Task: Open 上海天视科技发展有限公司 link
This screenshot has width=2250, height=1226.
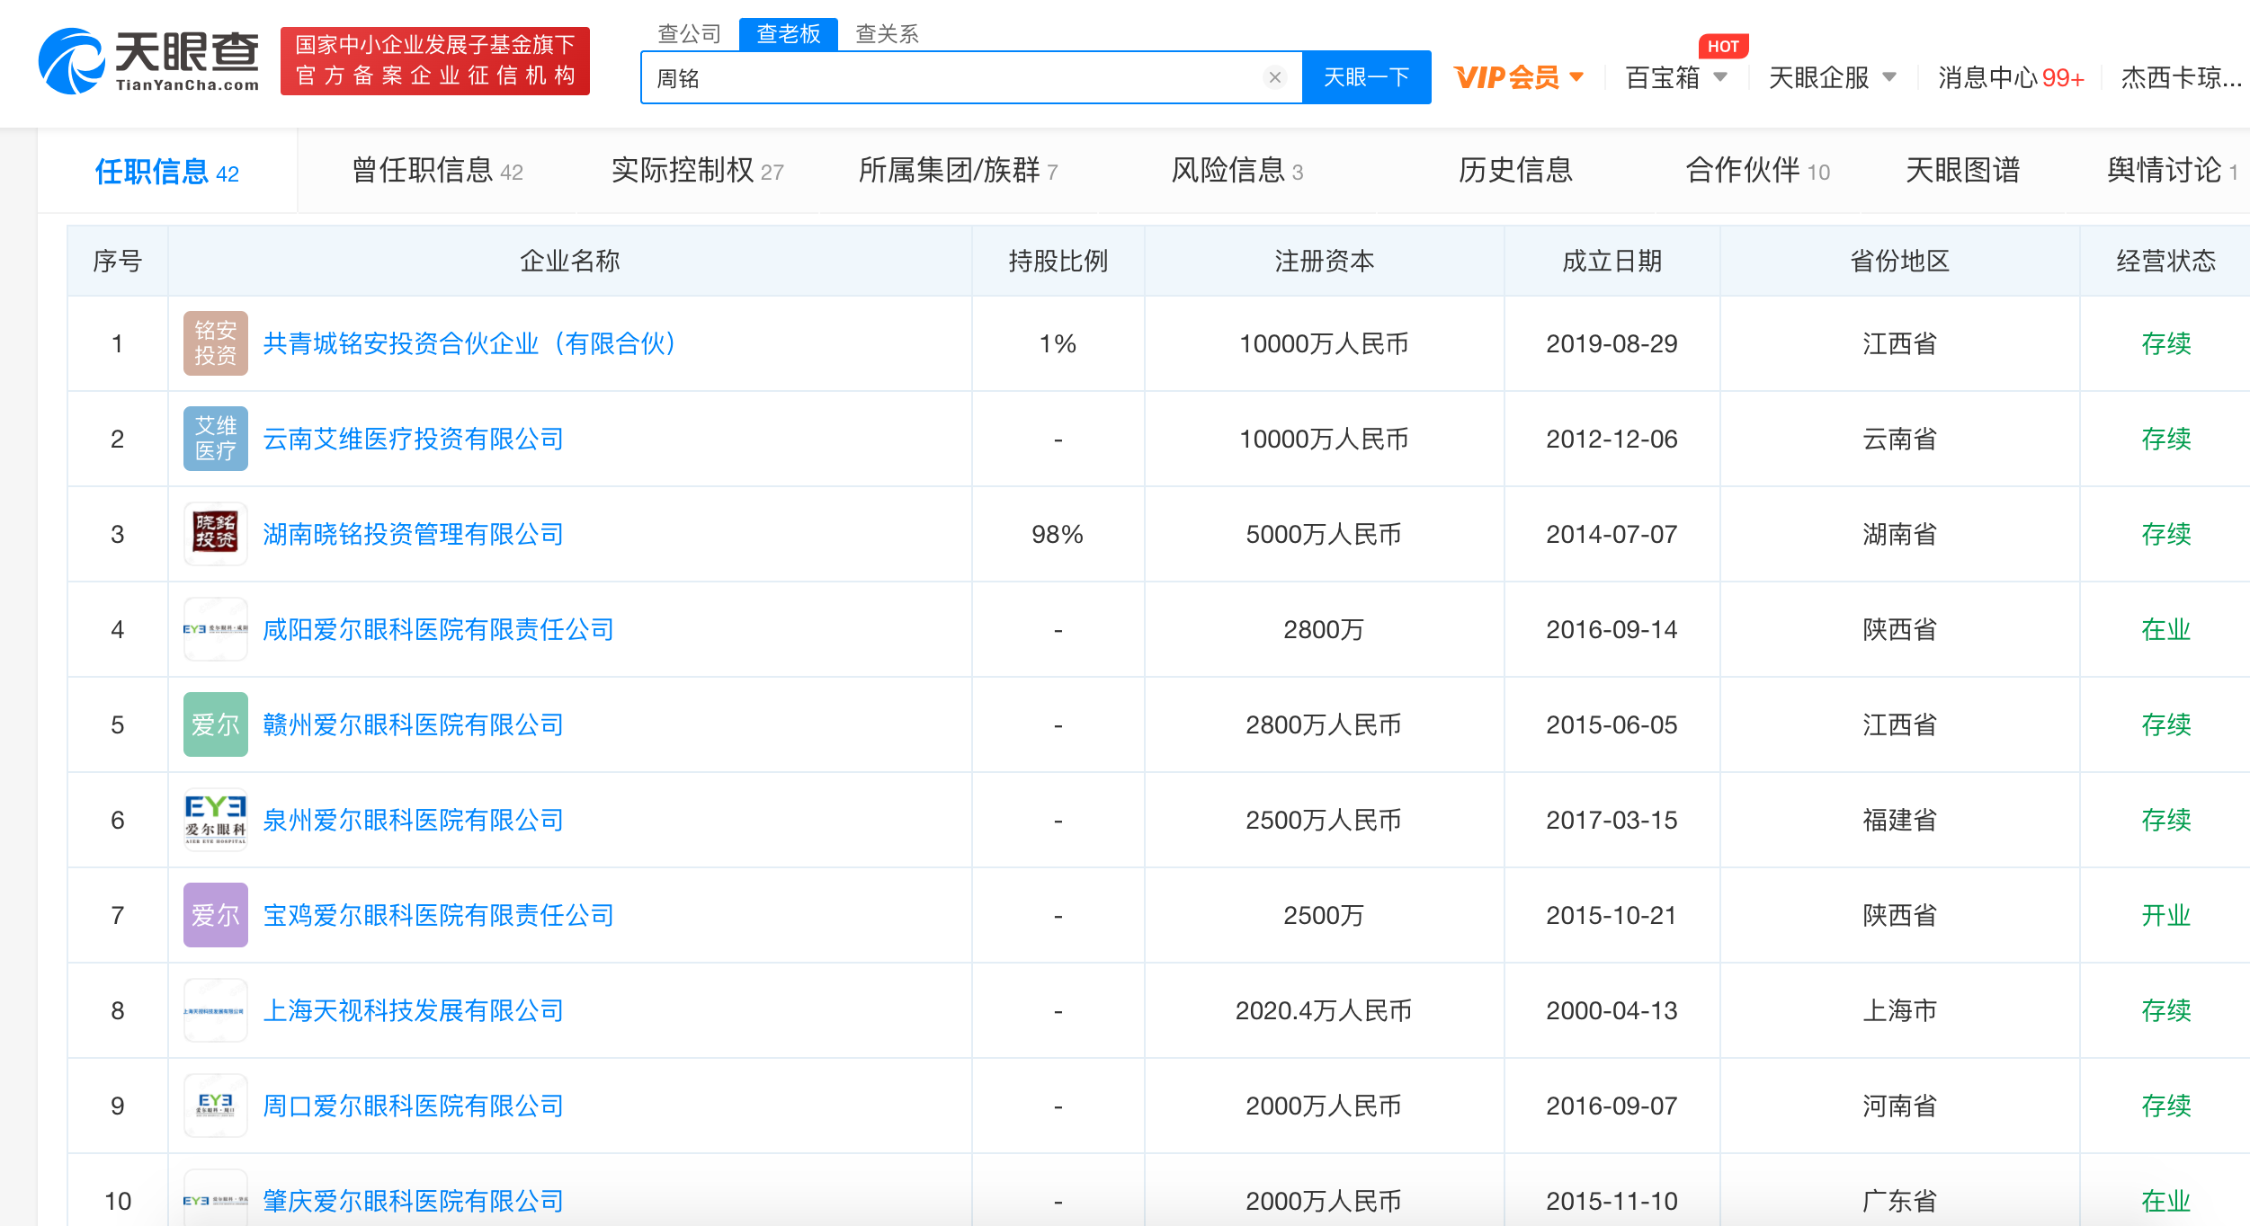Action: click(413, 1010)
